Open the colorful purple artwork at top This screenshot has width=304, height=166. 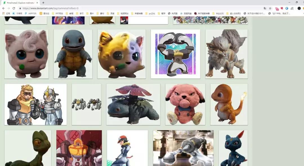tap(68, 20)
